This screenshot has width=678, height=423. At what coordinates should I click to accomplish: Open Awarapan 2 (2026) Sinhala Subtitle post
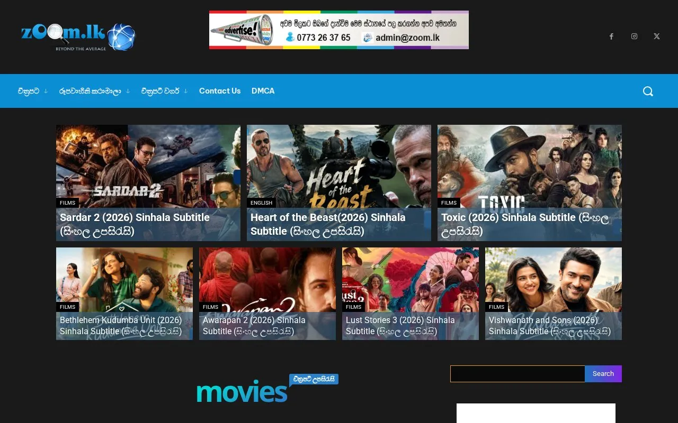point(254,326)
